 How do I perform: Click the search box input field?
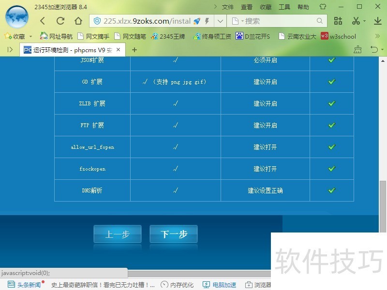pos(276,21)
